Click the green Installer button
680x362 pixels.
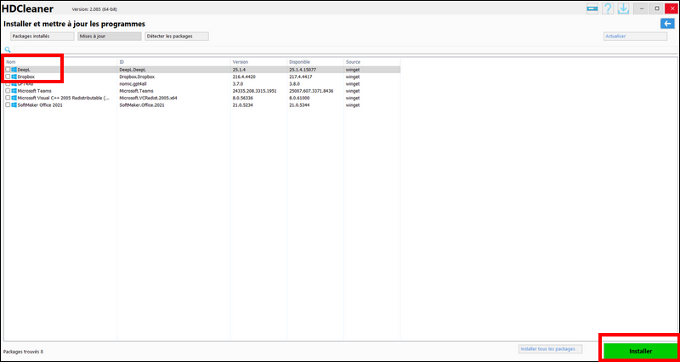(x=640, y=351)
